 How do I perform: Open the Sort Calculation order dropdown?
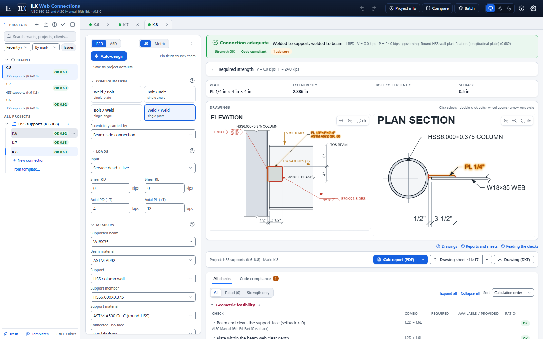pyautogui.click(x=512, y=293)
